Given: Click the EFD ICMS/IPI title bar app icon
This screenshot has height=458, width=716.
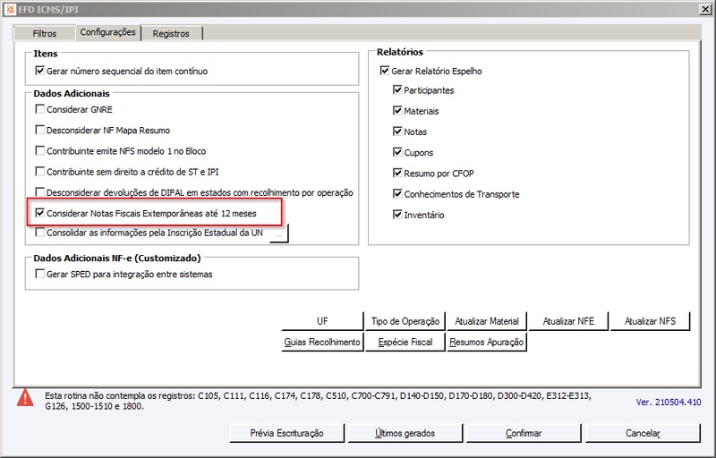Looking at the screenshot, I should [x=10, y=9].
